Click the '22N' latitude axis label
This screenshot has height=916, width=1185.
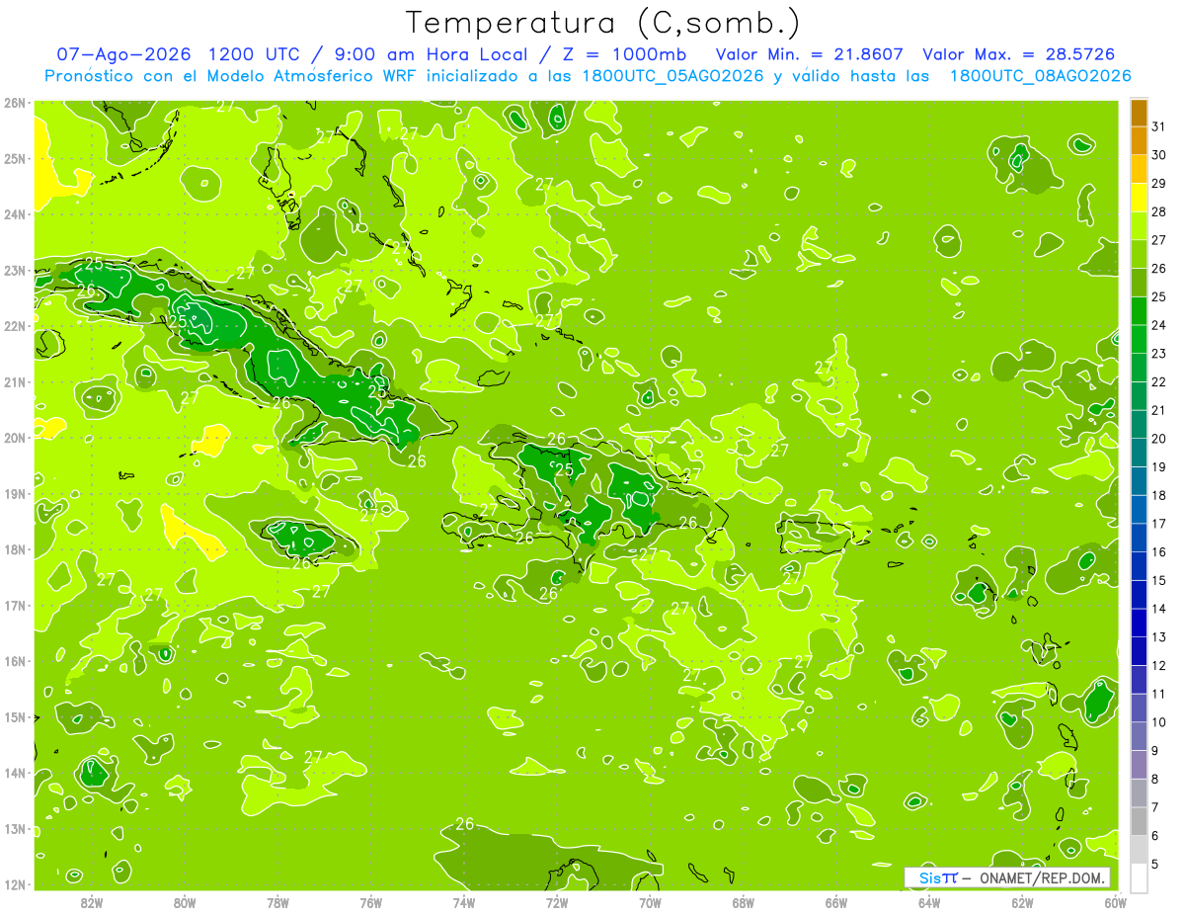[14, 326]
